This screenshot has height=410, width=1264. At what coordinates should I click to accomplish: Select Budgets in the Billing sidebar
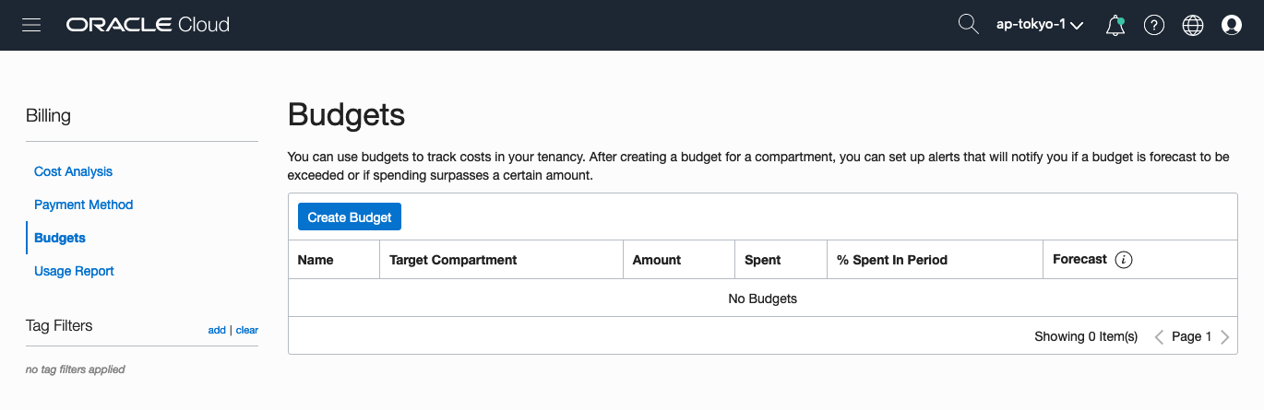[x=60, y=238]
